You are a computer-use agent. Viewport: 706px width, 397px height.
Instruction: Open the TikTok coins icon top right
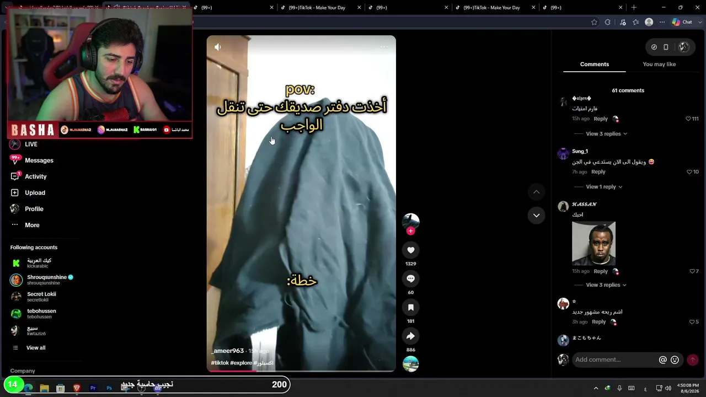tap(654, 47)
